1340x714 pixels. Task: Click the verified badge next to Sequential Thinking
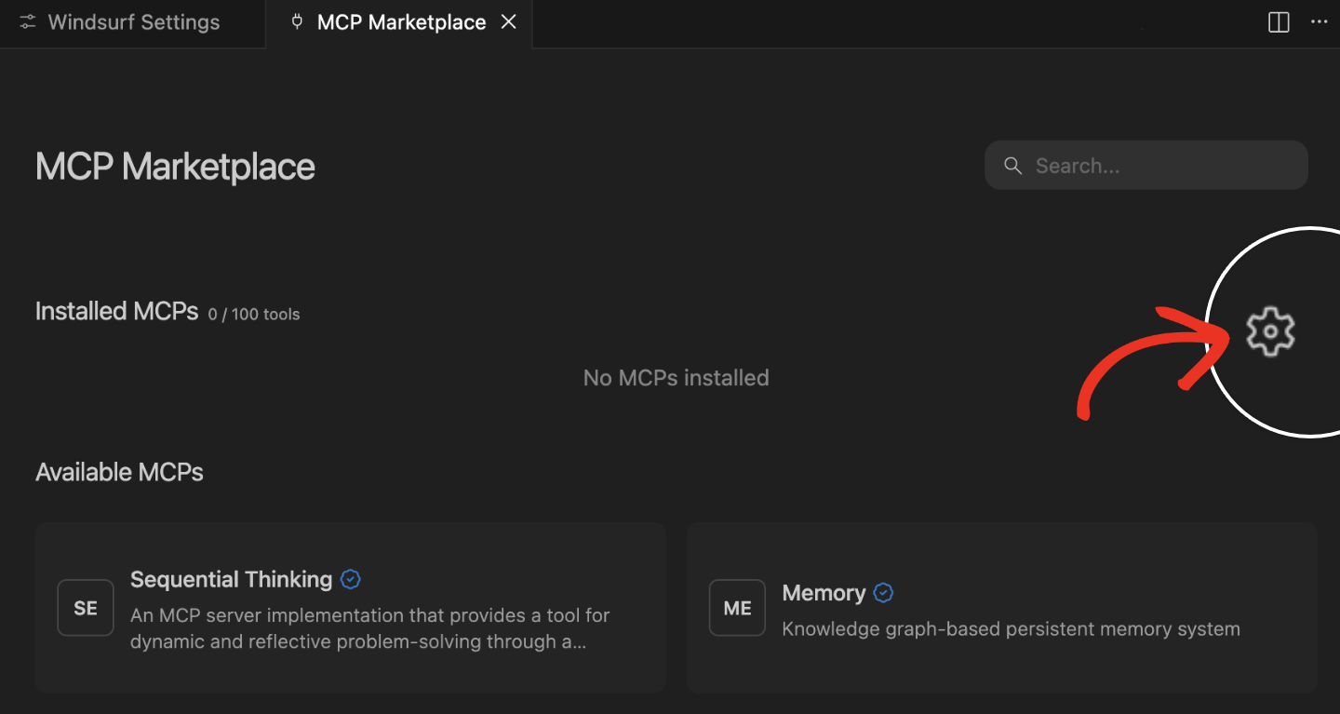click(x=350, y=578)
